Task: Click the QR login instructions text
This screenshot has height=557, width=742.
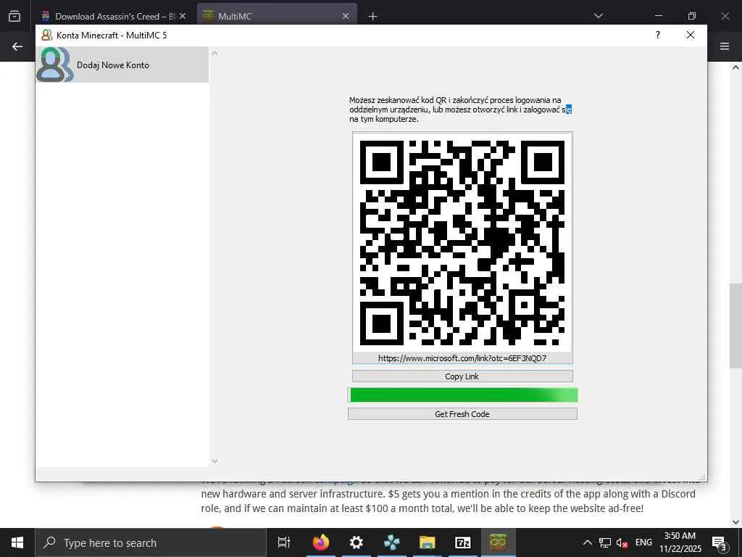Action: pyautogui.click(x=460, y=110)
